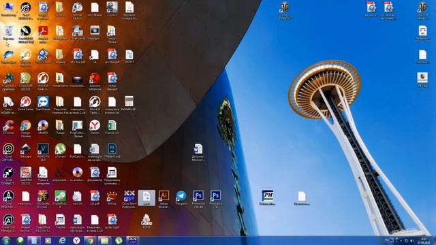Click the system tray clock
This screenshot has width=436, height=245.
(424, 240)
